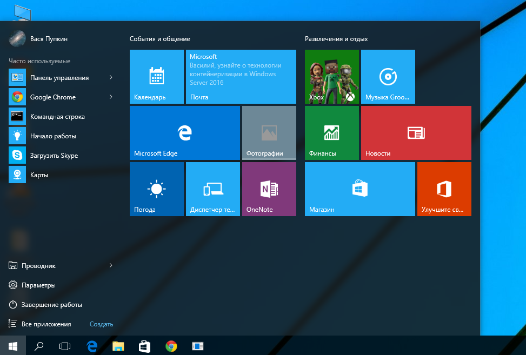Click the user avatar picture
The width and height of the screenshot is (526, 355).
tap(17, 38)
